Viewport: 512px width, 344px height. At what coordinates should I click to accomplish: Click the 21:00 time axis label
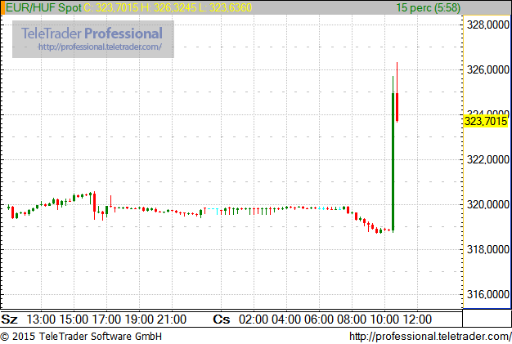172,319
